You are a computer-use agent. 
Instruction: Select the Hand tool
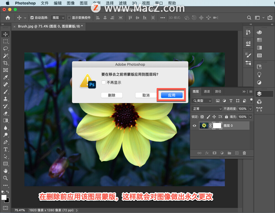(x=6, y=171)
